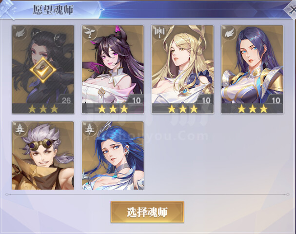Screen dimensions: 296x234
Task: Click tree class icon on blue-haired card
Action: [x=90, y=129]
